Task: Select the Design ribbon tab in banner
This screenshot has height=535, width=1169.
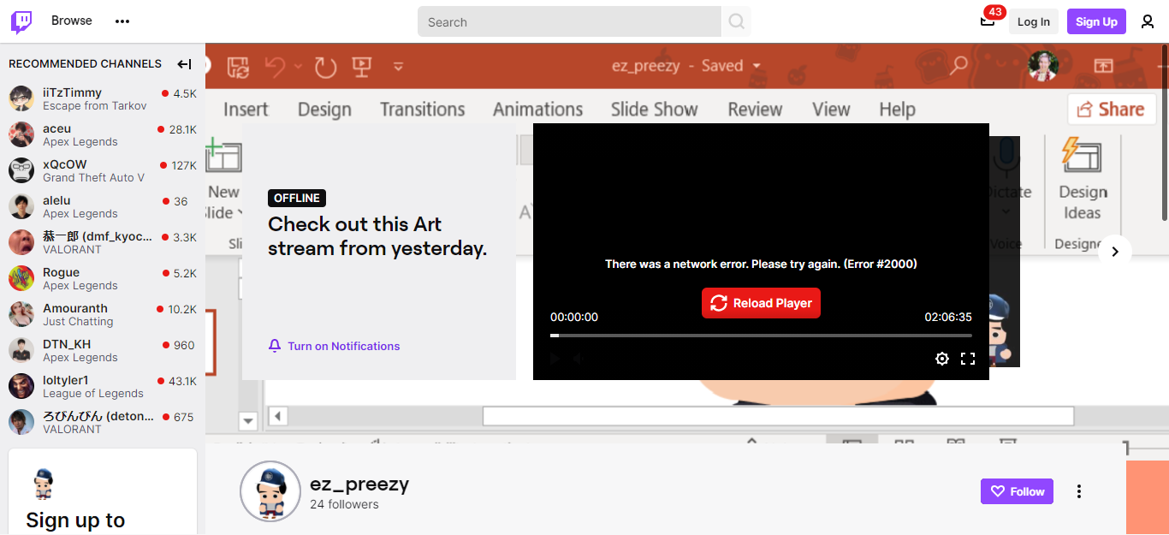Action: point(324,110)
